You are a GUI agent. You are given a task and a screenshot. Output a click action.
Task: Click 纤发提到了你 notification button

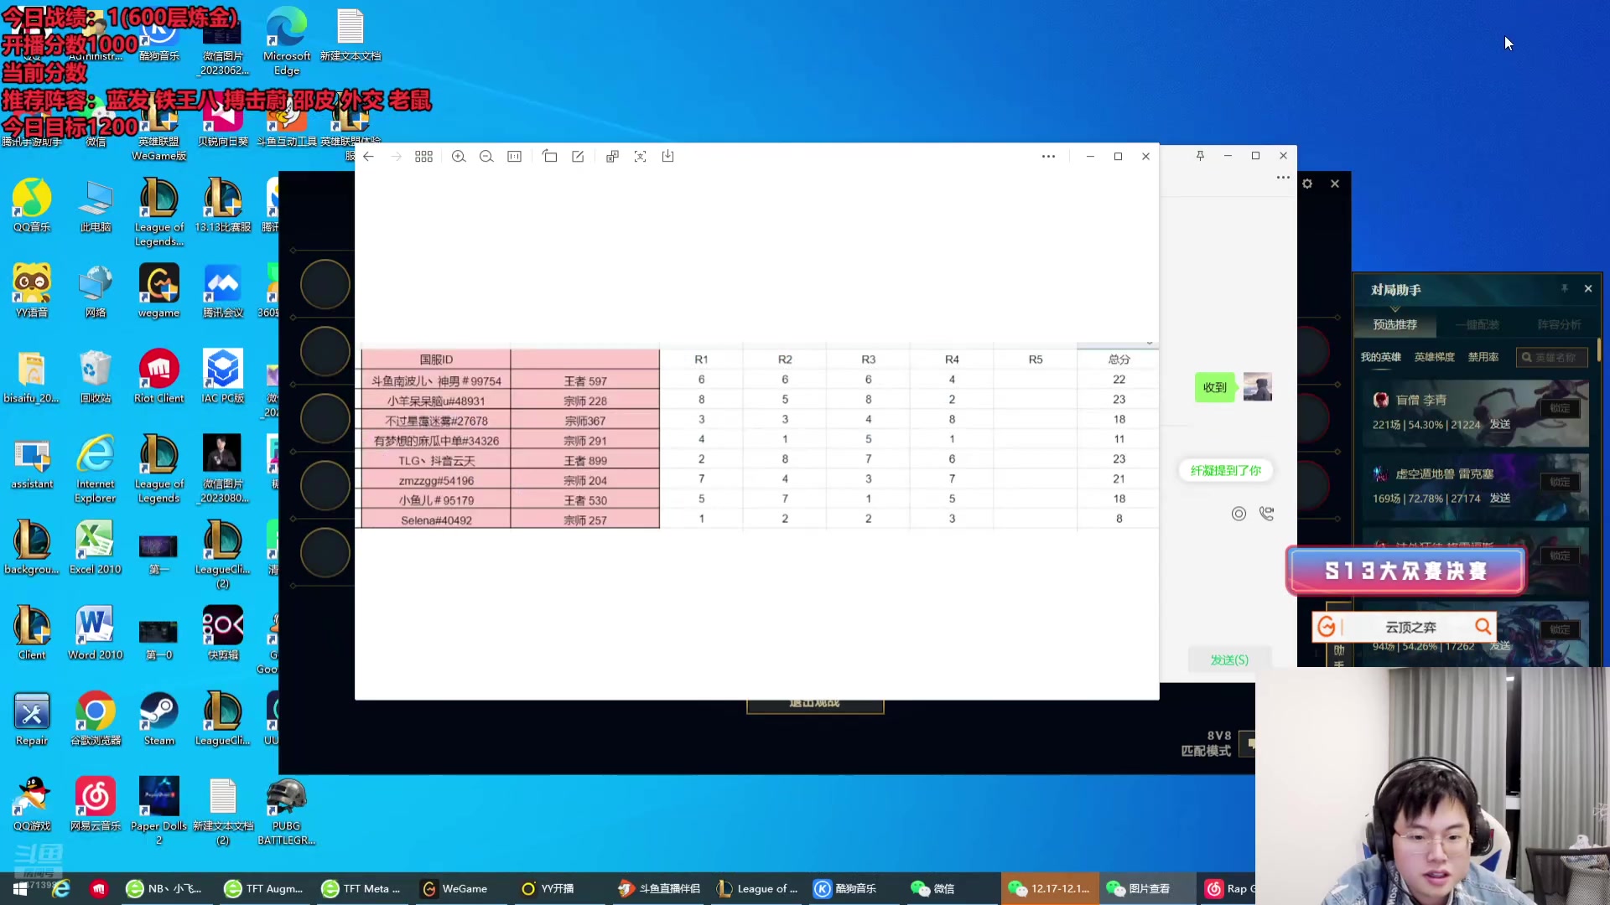(1225, 471)
